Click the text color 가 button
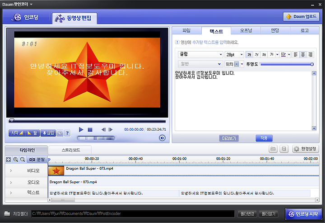The width and height of the screenshot is (325, 223). [272, 55]
